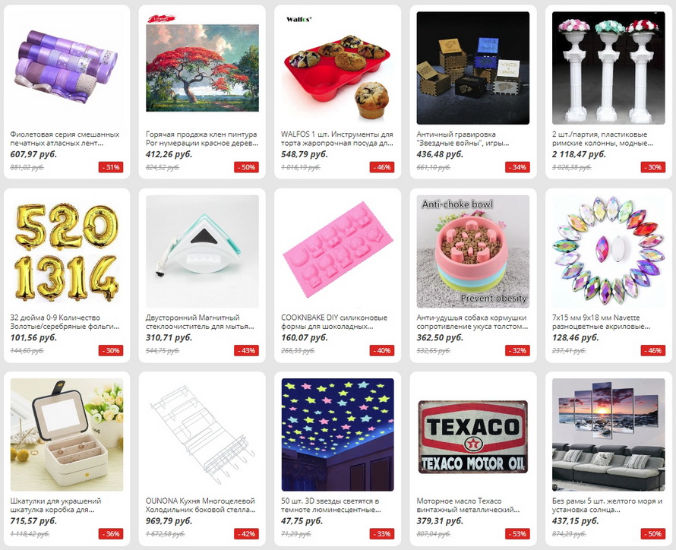Open the gold 520 1314 balloons image
676x550 pixels.
point(67,251)
